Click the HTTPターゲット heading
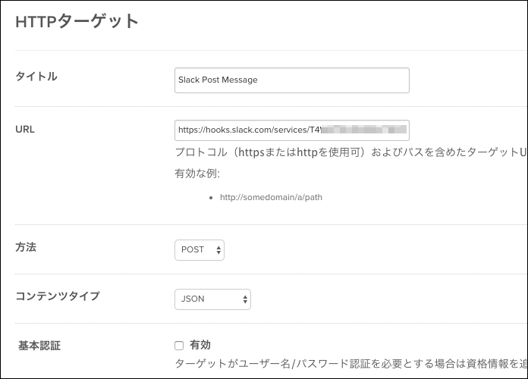The width and height of the screenshot is (528, 379). (77, 21)
